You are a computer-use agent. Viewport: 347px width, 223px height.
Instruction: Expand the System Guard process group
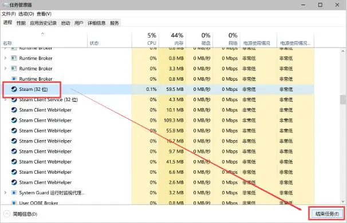5,193
